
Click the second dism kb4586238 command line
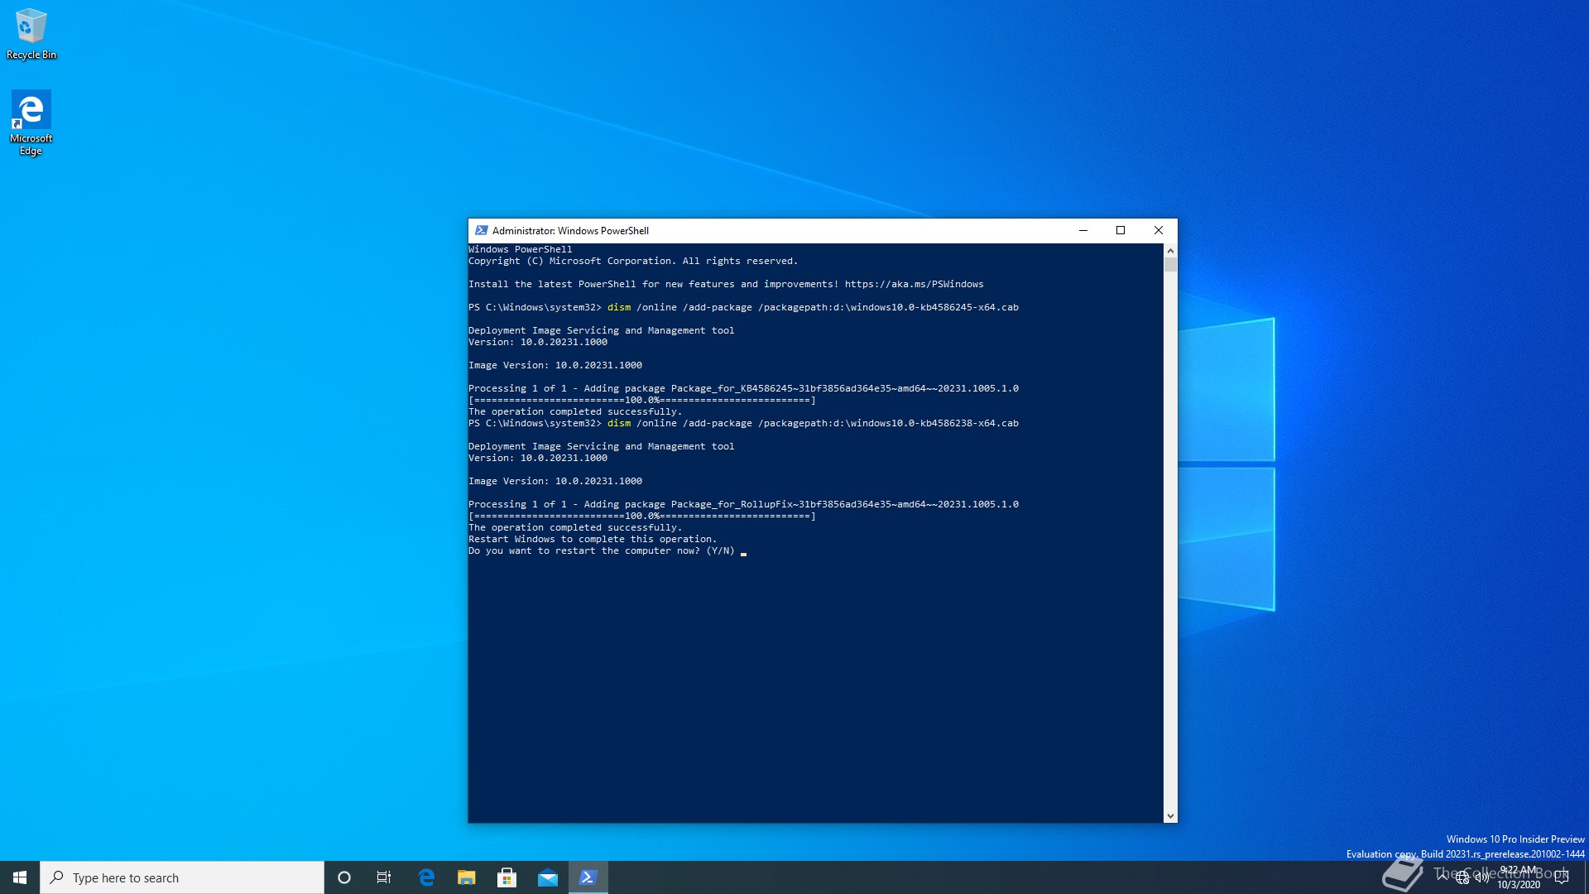(743, 423)
